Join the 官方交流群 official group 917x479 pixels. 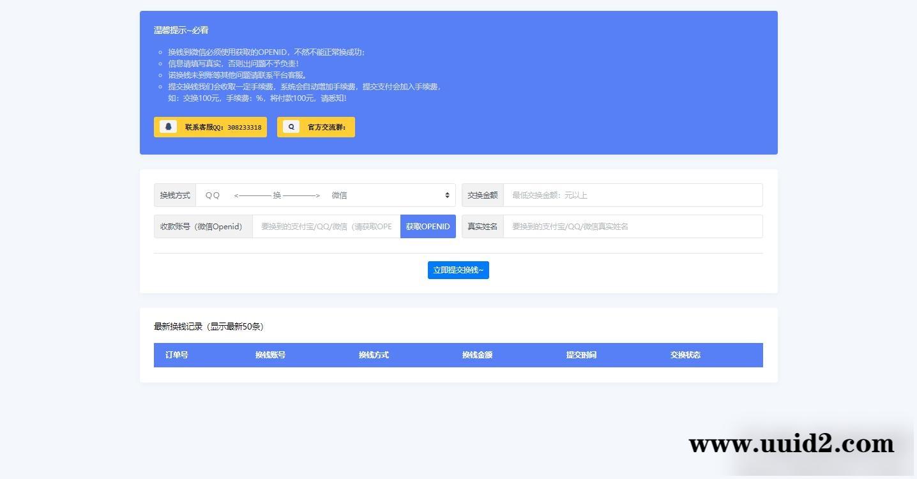point(315,126)
